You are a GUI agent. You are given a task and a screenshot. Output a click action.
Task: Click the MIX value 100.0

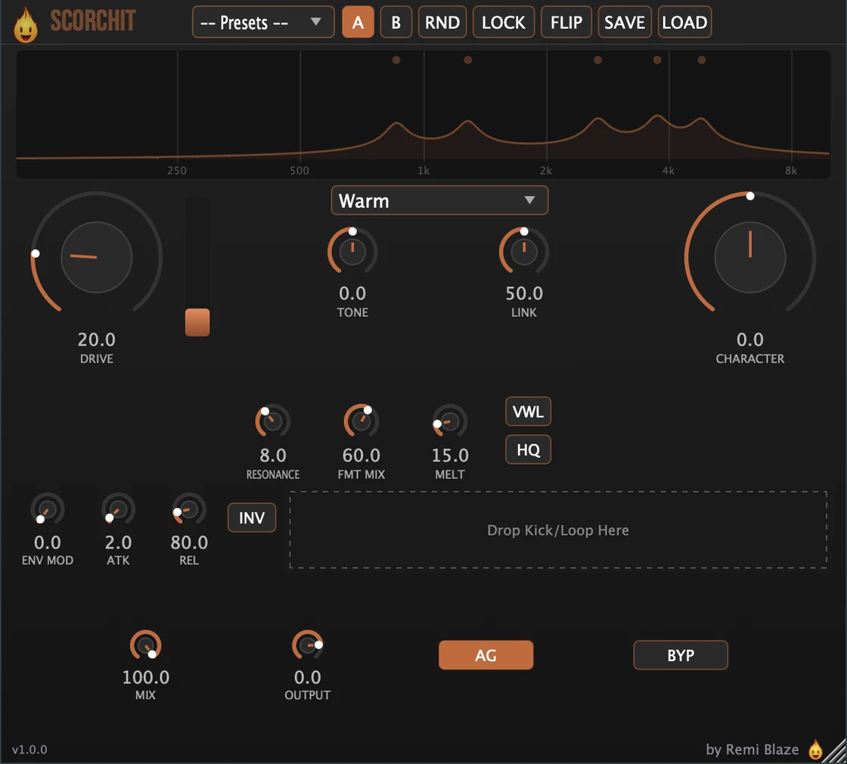click(145, 677)
